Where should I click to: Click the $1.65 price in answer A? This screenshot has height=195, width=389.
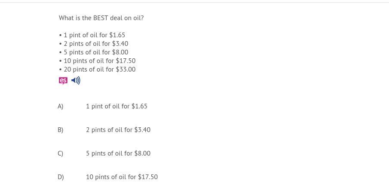(x=139, y=106)
